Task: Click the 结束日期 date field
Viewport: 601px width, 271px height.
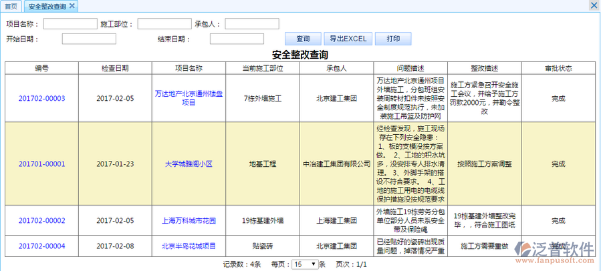Action: [x=237, y=39]
